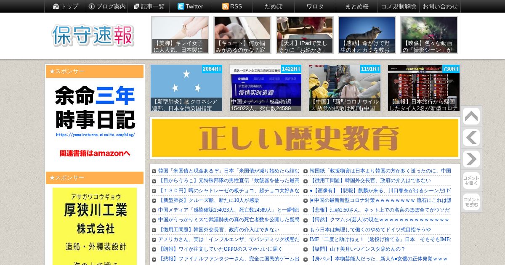This screenshot has height=265, width=505.
Task: Click the コメントを書く button
Action: point(471,180)
